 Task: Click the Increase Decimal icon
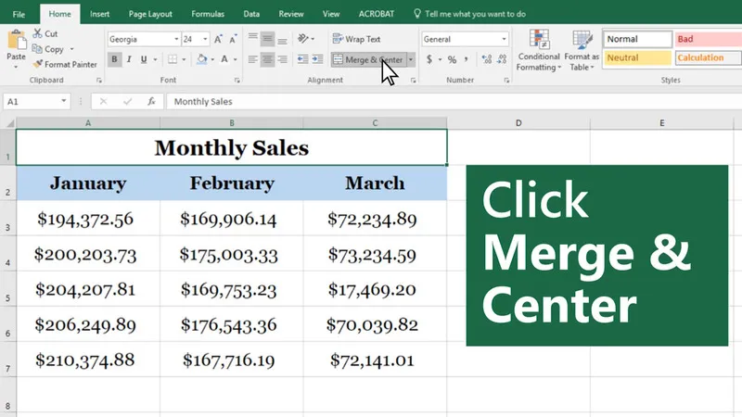click(x=486, y=59)
